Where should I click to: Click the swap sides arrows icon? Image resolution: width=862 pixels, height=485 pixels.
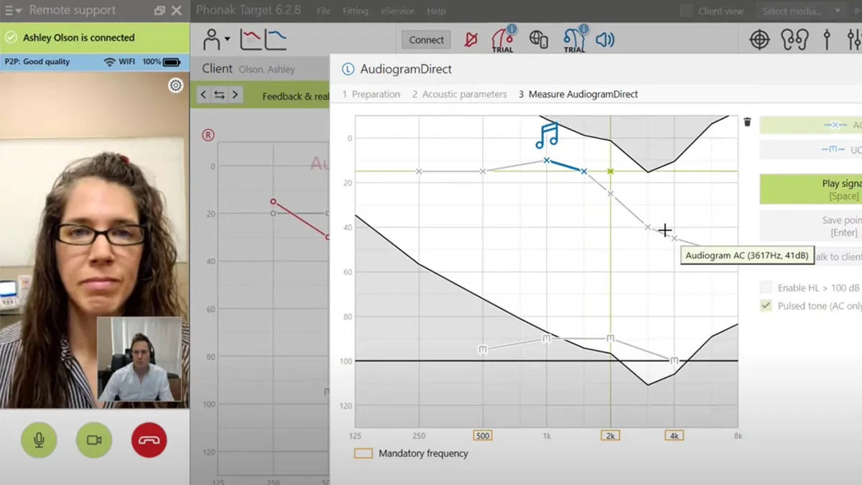[219, 95]
